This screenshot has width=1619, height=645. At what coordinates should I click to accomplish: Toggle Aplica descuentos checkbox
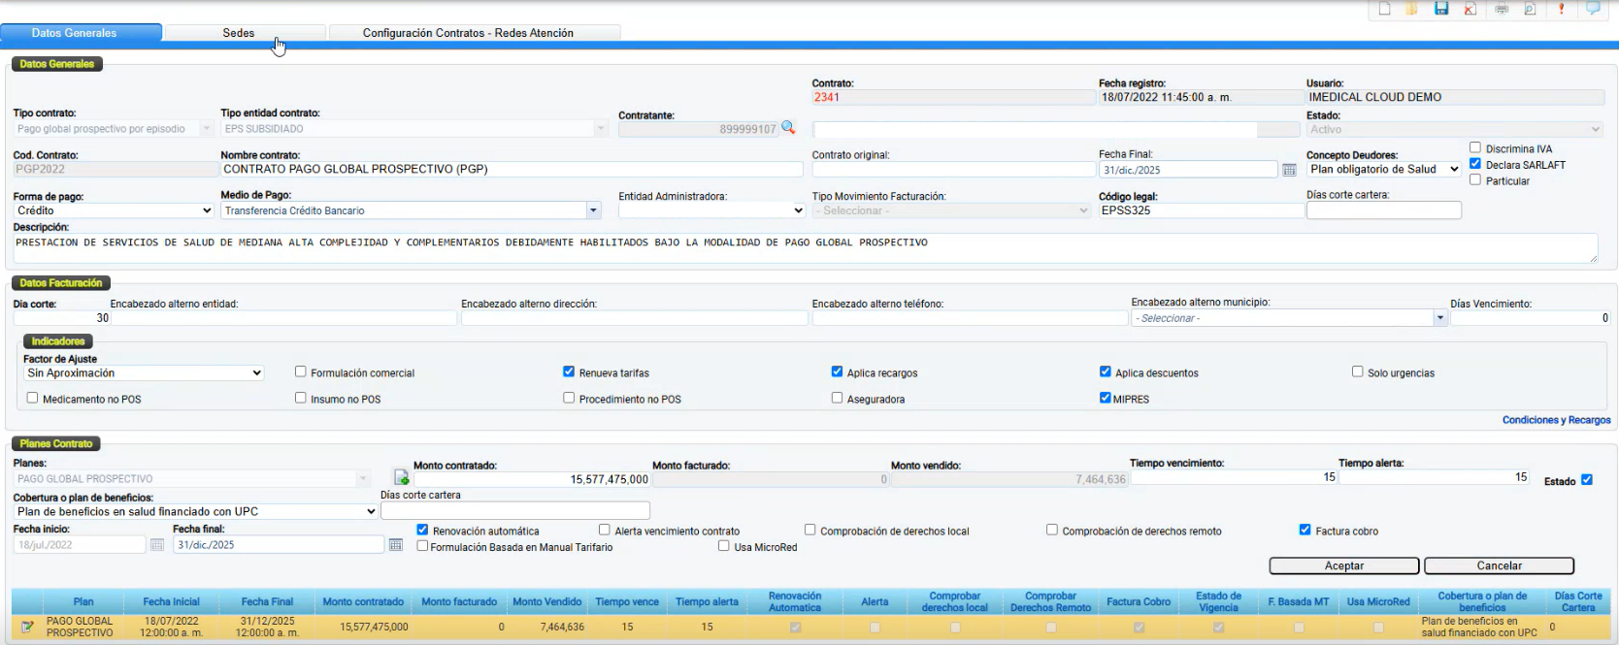[1105, 371]
